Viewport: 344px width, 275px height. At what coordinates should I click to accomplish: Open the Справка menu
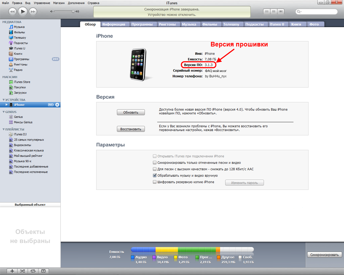tap(94, 3)
